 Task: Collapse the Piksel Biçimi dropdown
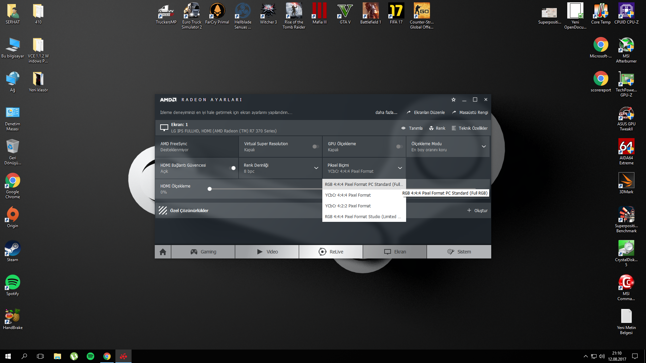point(400,168)
